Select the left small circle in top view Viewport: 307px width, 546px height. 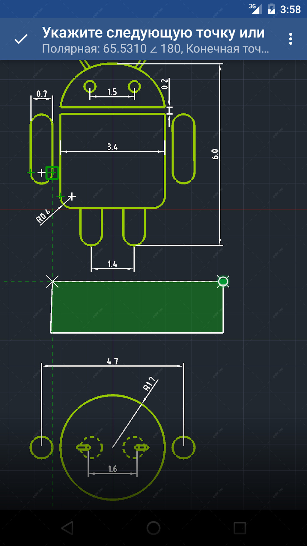41,447
